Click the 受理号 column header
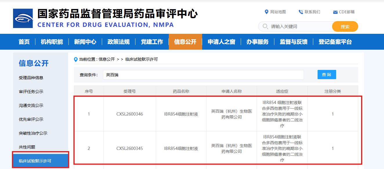The image size is (384, 169). (130, 91)
